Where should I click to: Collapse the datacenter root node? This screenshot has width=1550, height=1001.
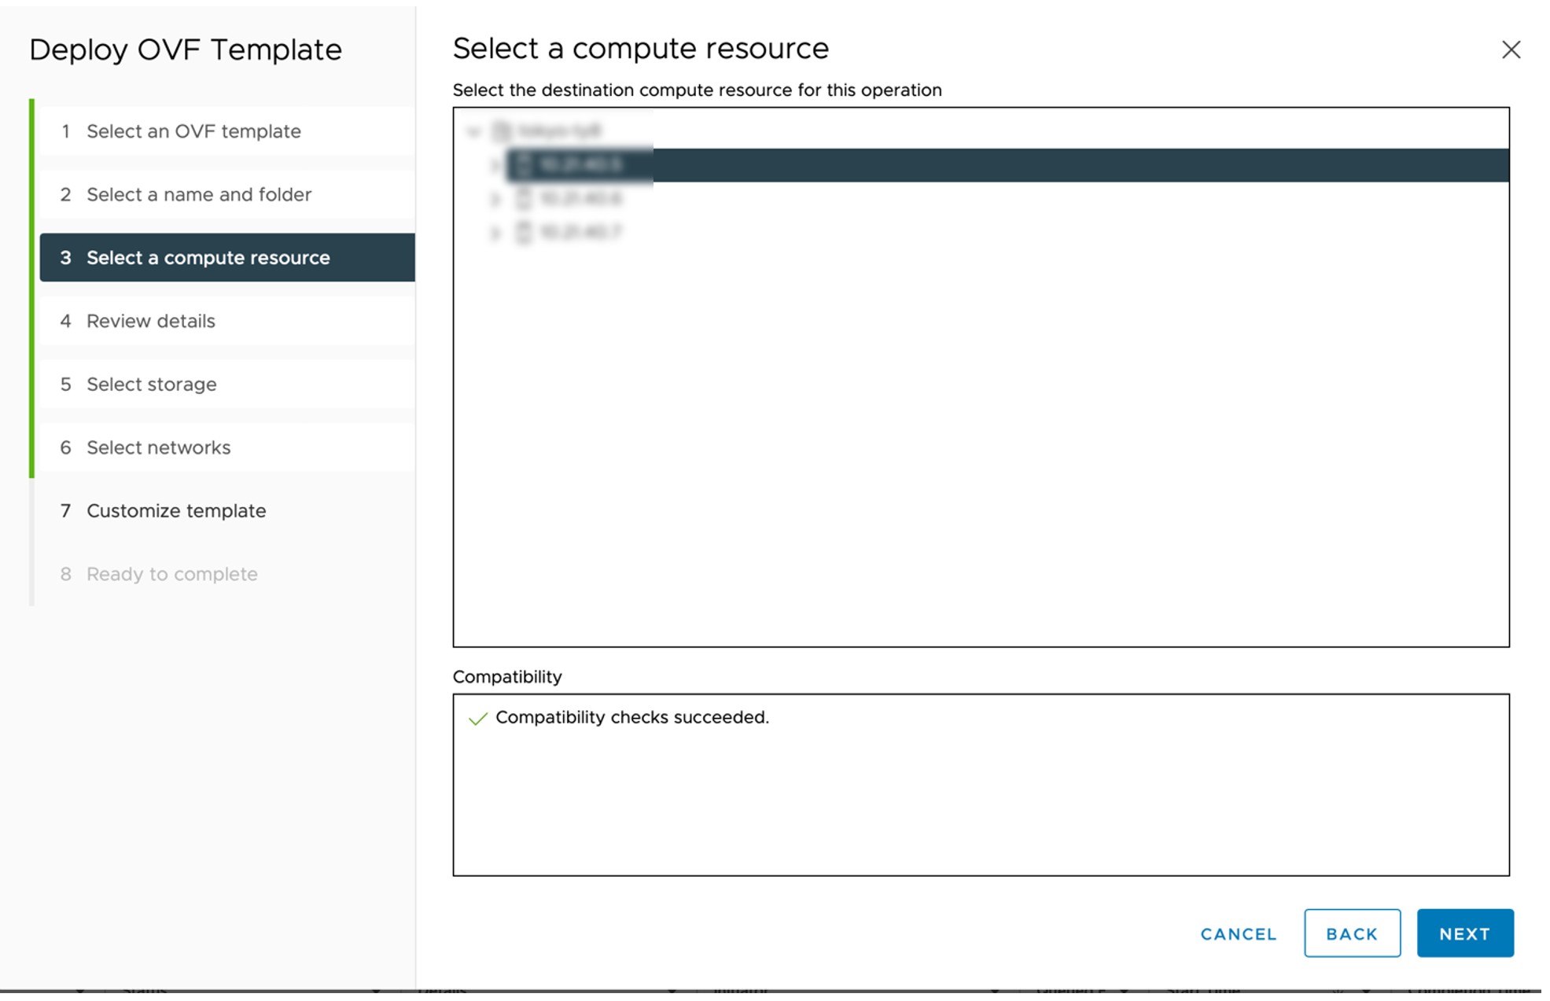pos(475,131)
